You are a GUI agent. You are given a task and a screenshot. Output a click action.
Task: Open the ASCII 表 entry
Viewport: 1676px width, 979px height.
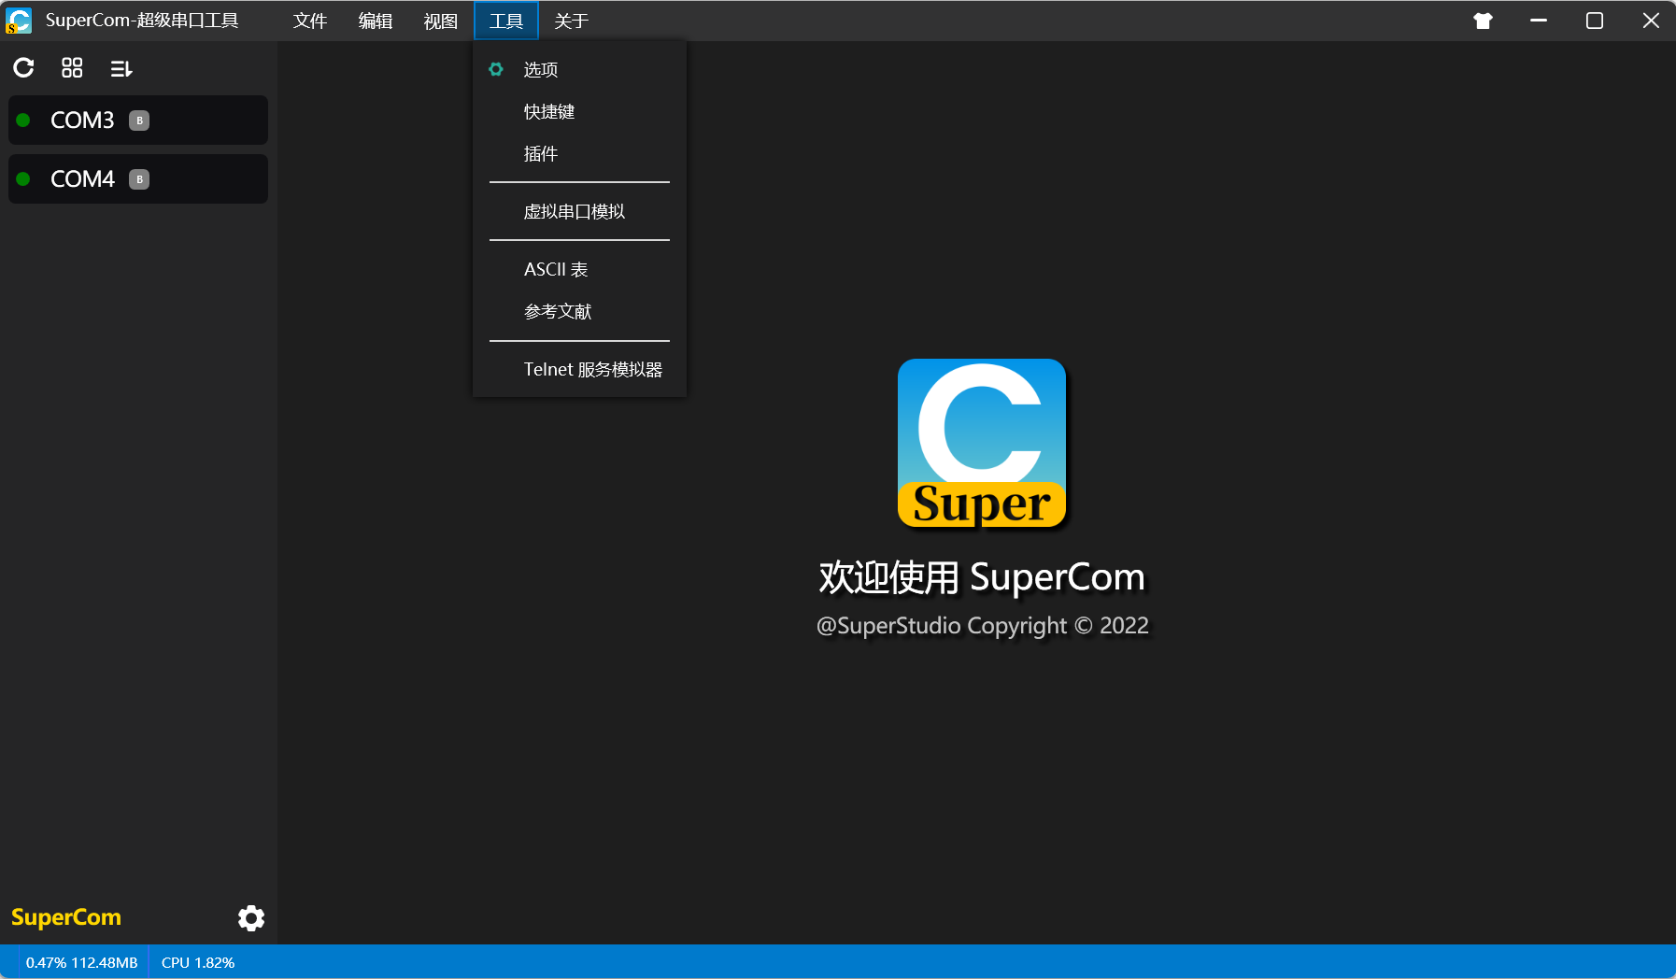coord(579,270)
